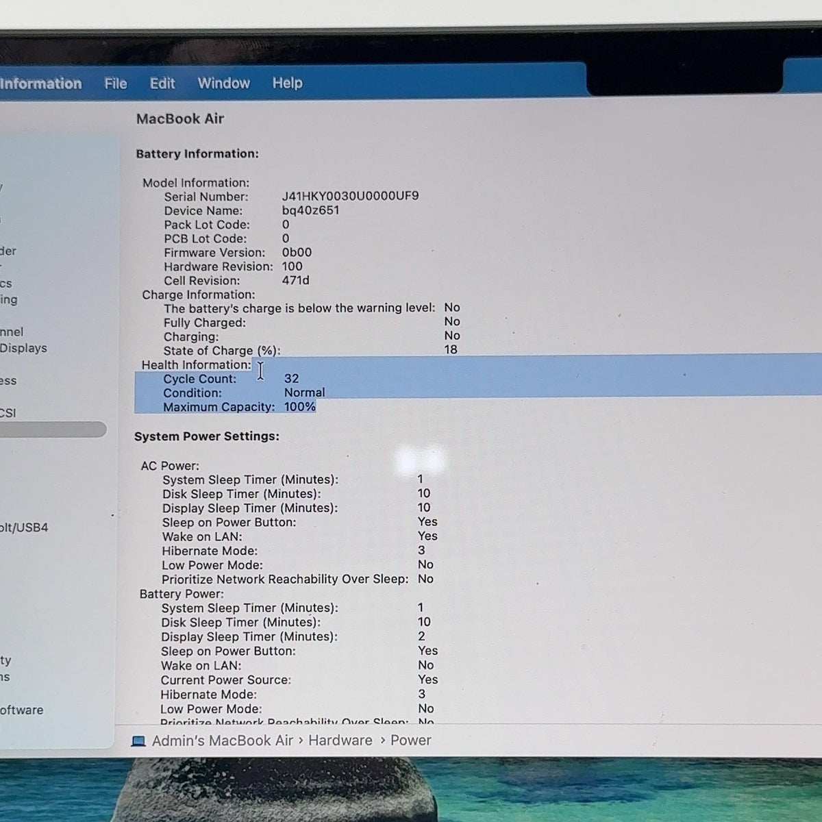Click Disk Sleep Timer under AC Power

tap(241, 494)
